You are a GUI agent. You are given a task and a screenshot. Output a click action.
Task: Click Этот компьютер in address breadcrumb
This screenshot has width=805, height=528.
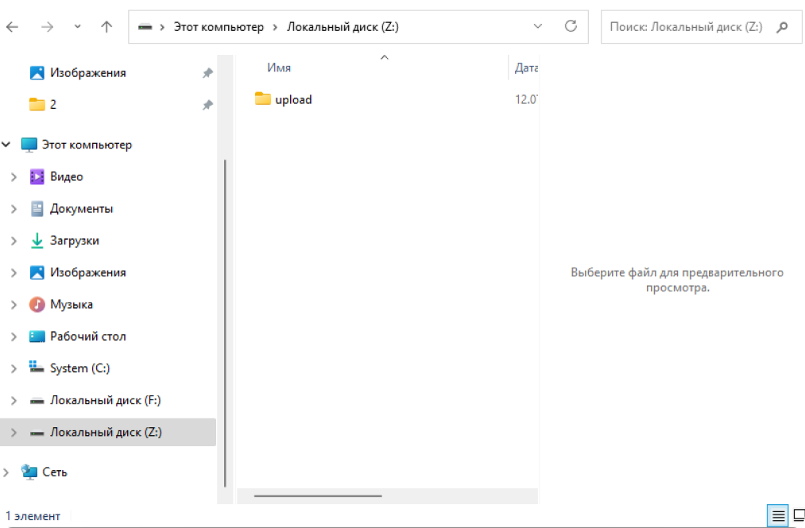pos(219,26)
